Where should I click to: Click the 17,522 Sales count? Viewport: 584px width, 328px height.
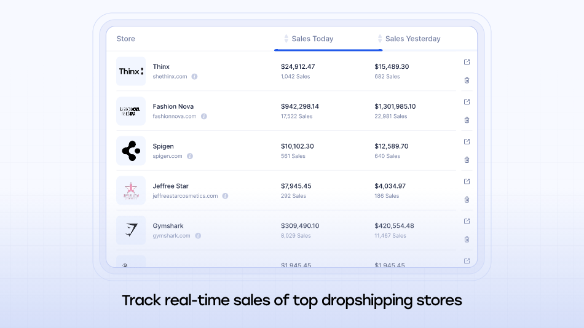pos(297,116)
